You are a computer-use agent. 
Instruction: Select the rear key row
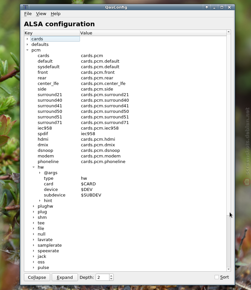pyautogui.click(x=42, y=78)
